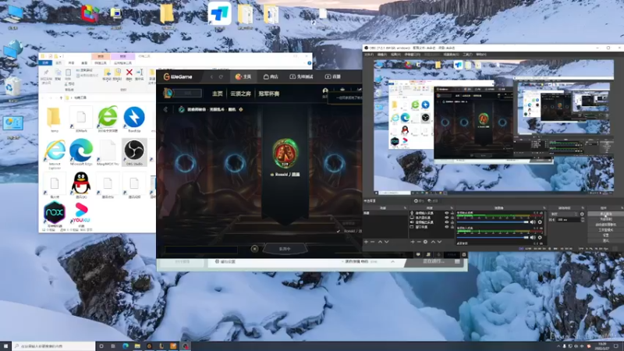624x351 pixels.
Task: Adjust OBS transition duration stepper
Action: point(583,220)
